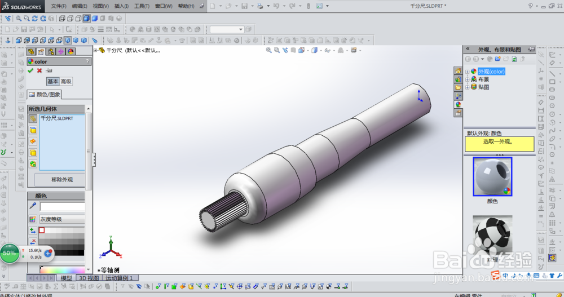
Task: Open 编辑(E) menu
Action: tap(80, 6)
